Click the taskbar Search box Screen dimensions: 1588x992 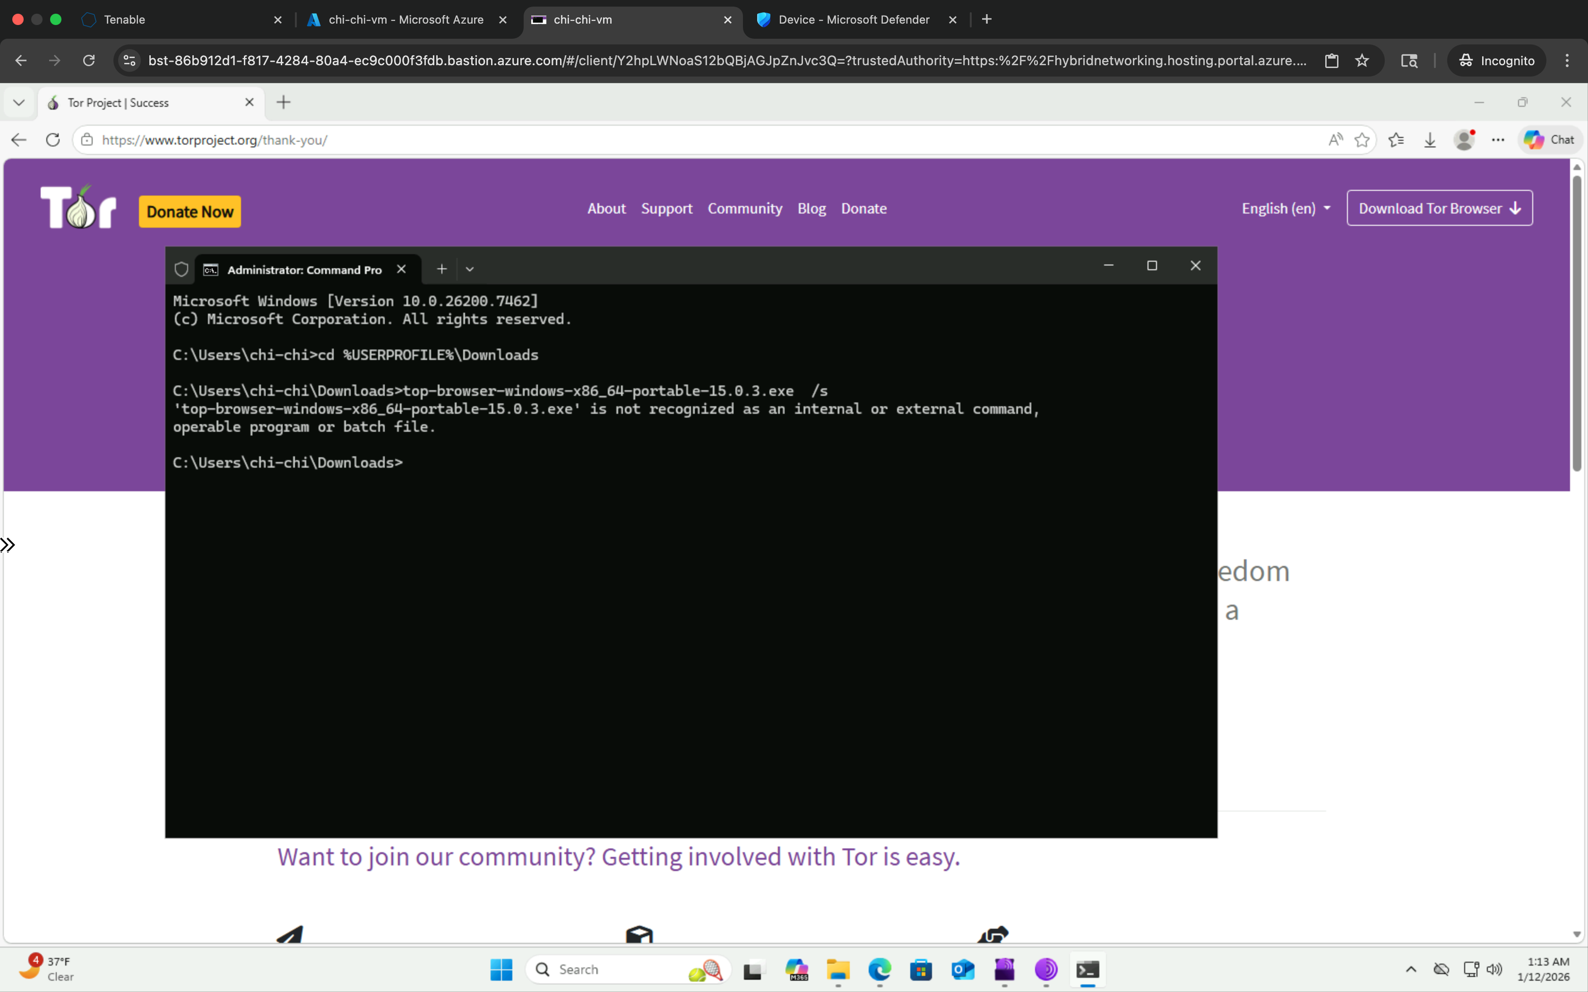pyautogui.click(x=628, y=969)
